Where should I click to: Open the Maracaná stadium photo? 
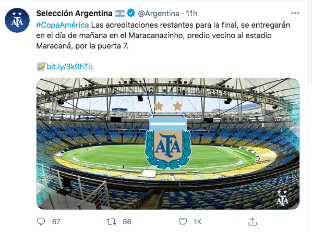pyautogui.click(x=168, y=144)
